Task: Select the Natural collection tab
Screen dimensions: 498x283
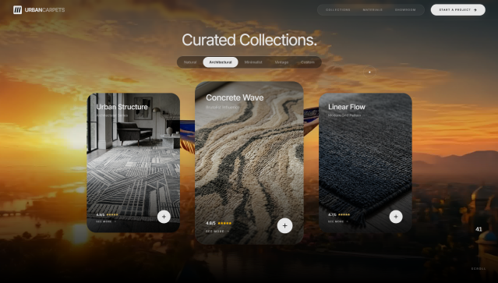Action: (190, 62)
